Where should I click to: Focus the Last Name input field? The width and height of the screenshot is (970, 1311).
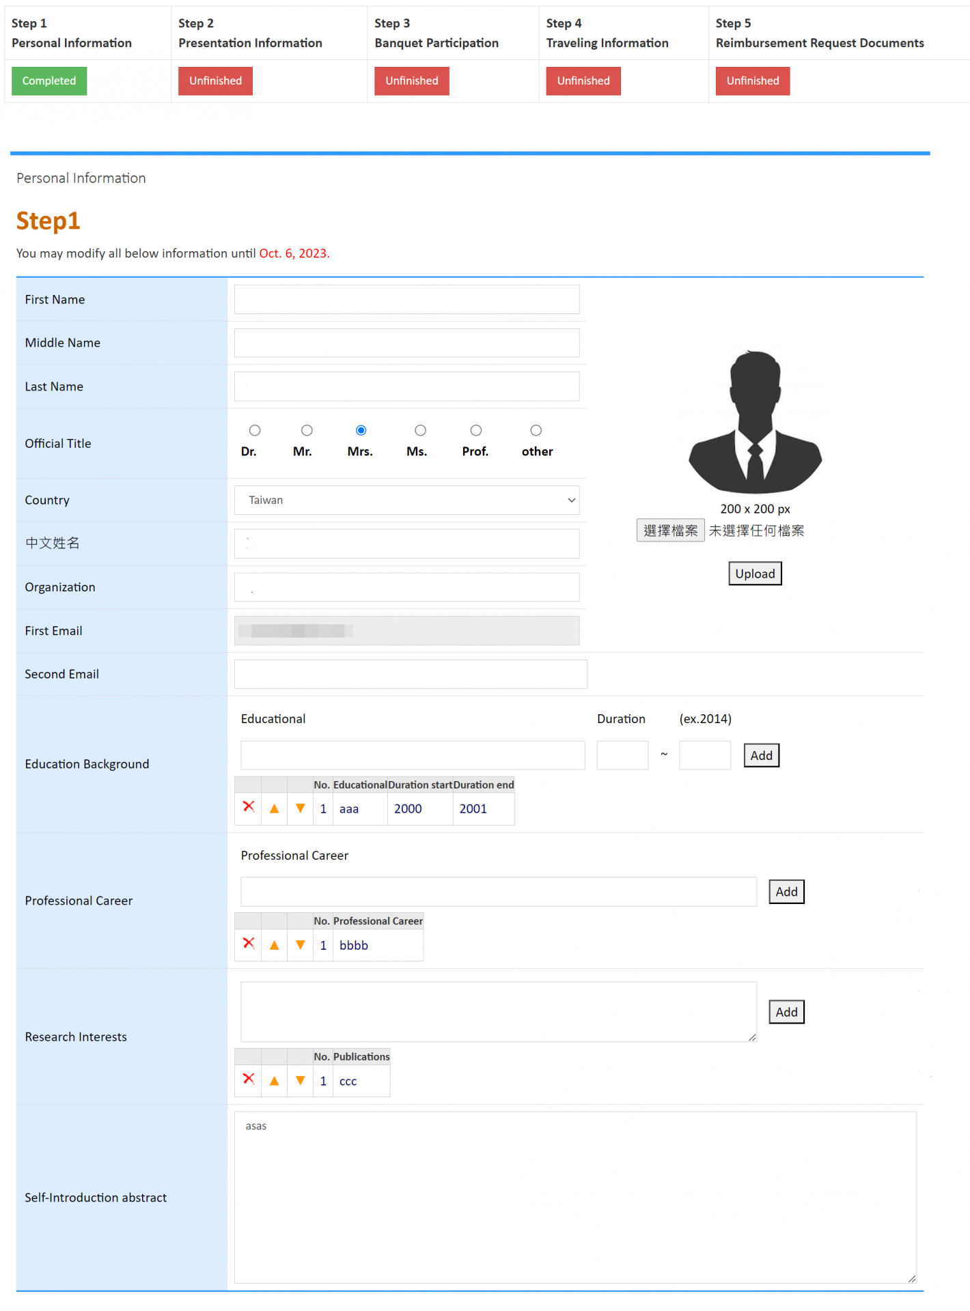pyautogui.click(x=406, y=386)
